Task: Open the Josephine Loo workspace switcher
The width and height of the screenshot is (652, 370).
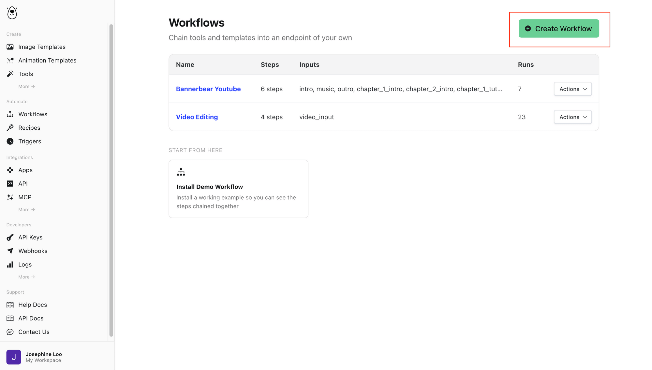Action: (x=57, y=357)
